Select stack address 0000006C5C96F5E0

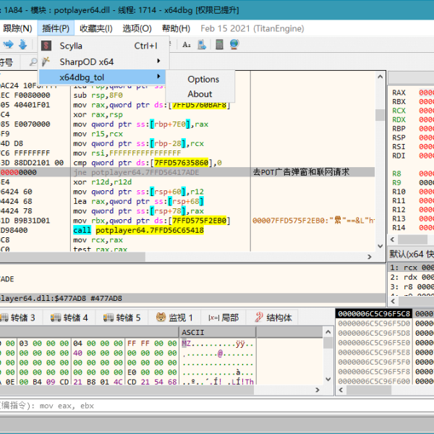coord(374,343)
